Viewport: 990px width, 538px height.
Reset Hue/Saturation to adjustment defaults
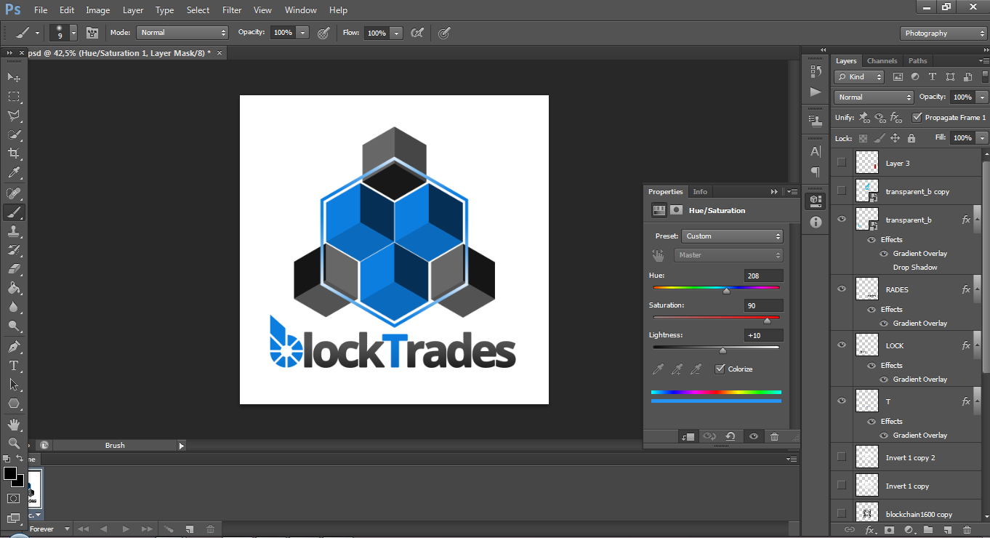click(x=731, y=436)
